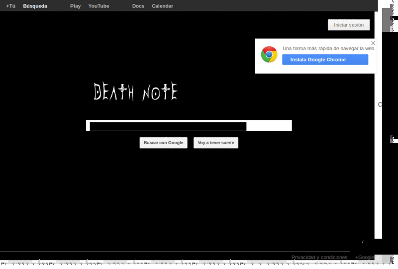Open Play from the top bar
Image resolution: width=398 pixels, height=269 pixels.
76,6
